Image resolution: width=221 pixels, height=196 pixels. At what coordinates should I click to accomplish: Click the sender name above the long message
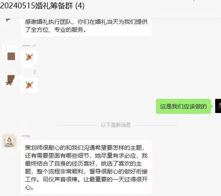click(x=26, y=136)
